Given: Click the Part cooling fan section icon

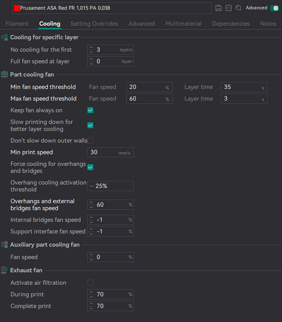Looking at the screenshot, I should pyautogui.click(x=5, y=74).
